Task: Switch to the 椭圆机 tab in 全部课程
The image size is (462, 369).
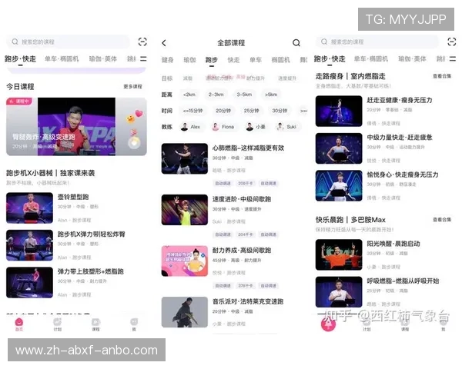Action: point(280,60)
